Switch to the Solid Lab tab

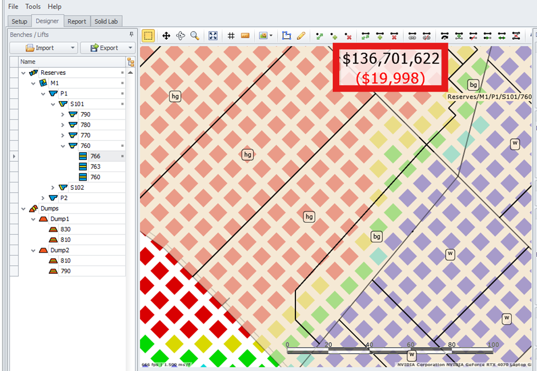106,21
